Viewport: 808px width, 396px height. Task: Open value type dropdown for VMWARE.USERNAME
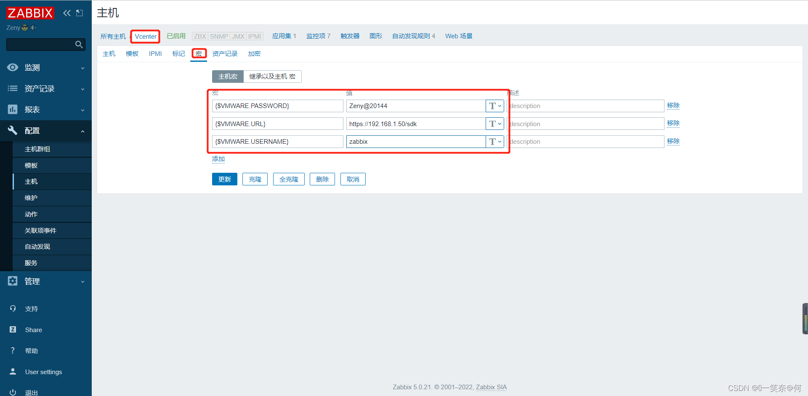495,142
